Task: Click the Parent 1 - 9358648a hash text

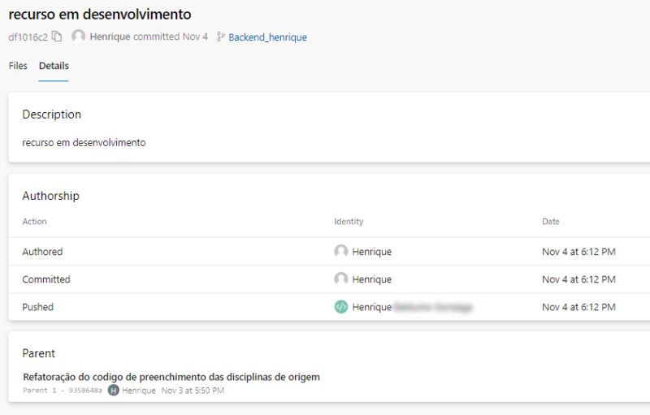Action: pyautogui.click(x=63, y=390)
